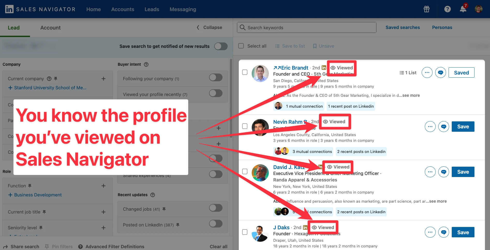Go to Home in top navigation
The width and height of the screenshot is (490, 250).
pos(94,9)
